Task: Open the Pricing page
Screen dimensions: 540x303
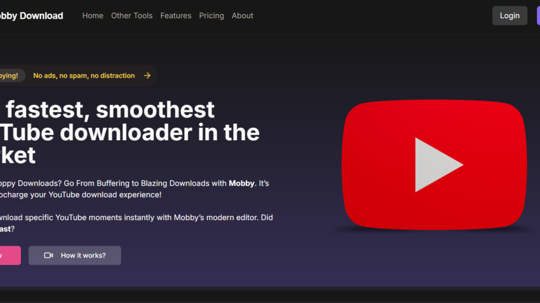Action: (211, 16)
